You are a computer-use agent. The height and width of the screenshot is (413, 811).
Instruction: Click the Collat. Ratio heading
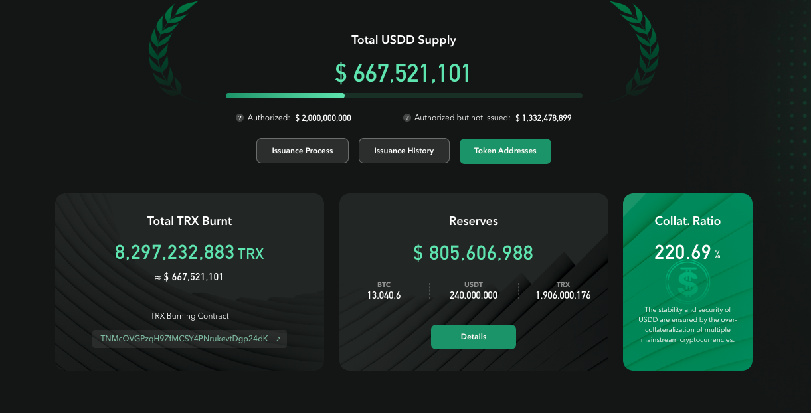[x=687, y=221]
